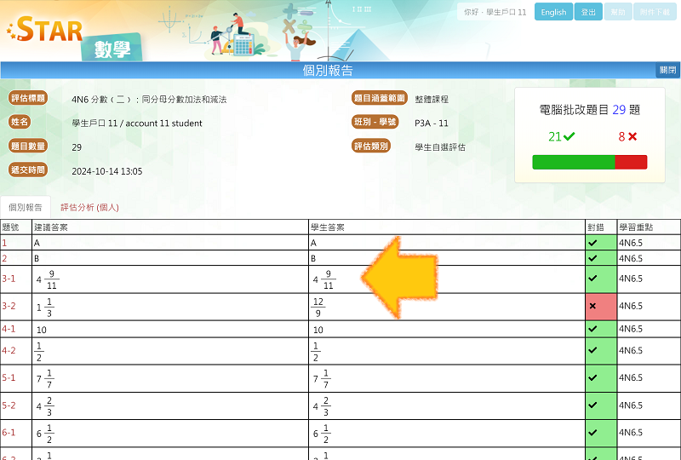Switch language to English
The image size is (681, 460).
pos(553,12)
